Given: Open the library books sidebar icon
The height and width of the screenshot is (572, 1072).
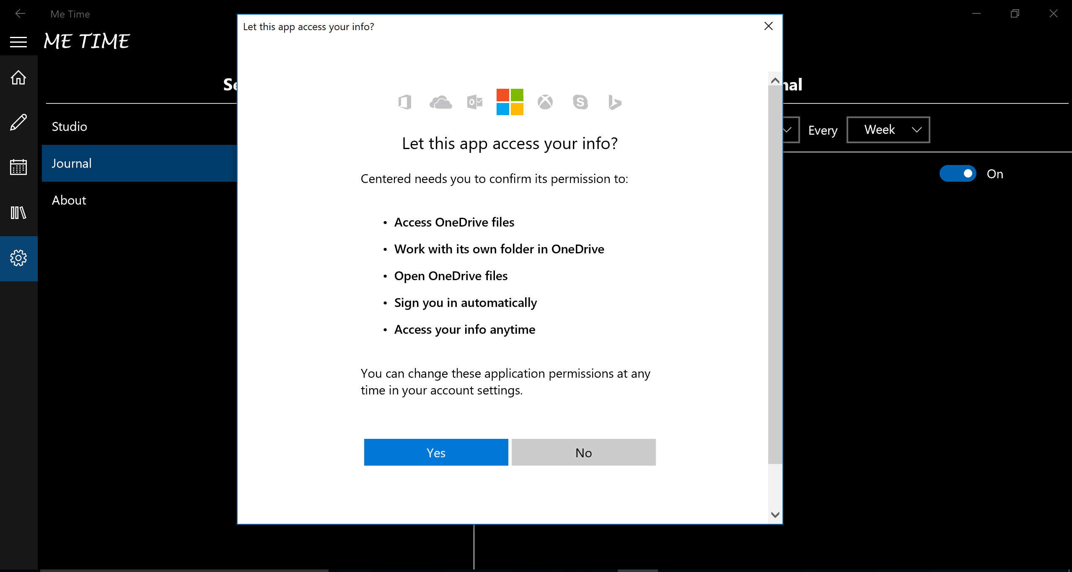Looking at the screenshot, I should point(18,212).
